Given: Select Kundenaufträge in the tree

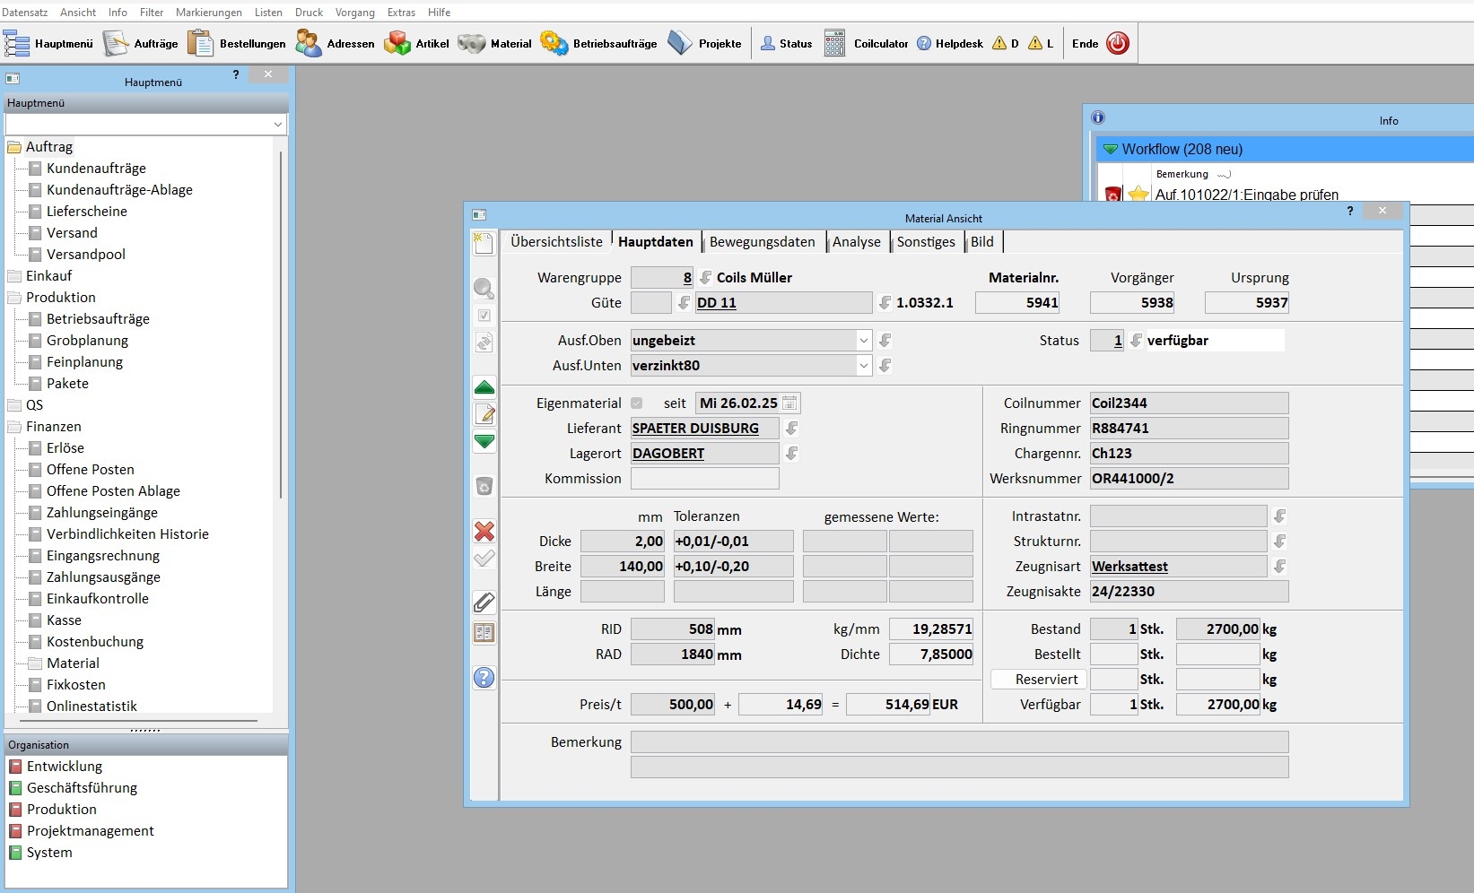Looking at the screenshot, I should [96, 169].
